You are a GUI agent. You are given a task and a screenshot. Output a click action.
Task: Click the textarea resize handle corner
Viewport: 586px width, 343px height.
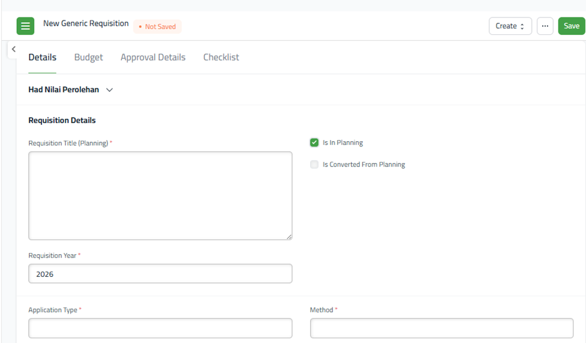tap(289, 237)
